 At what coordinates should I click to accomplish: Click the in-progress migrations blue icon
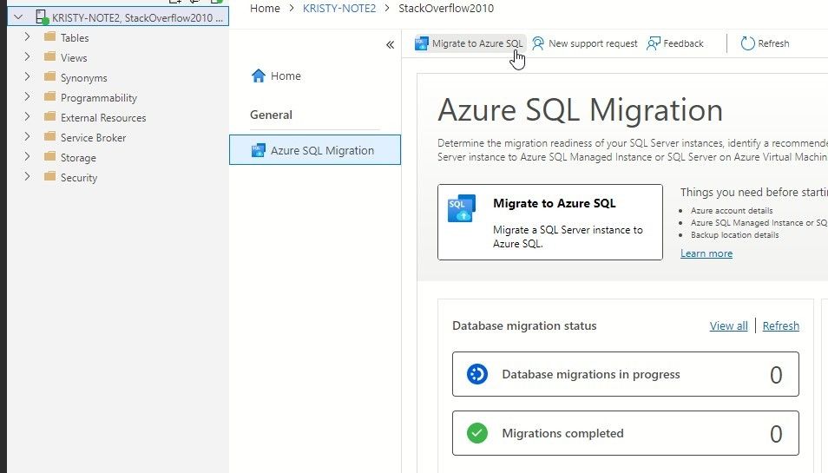point(476,374)
